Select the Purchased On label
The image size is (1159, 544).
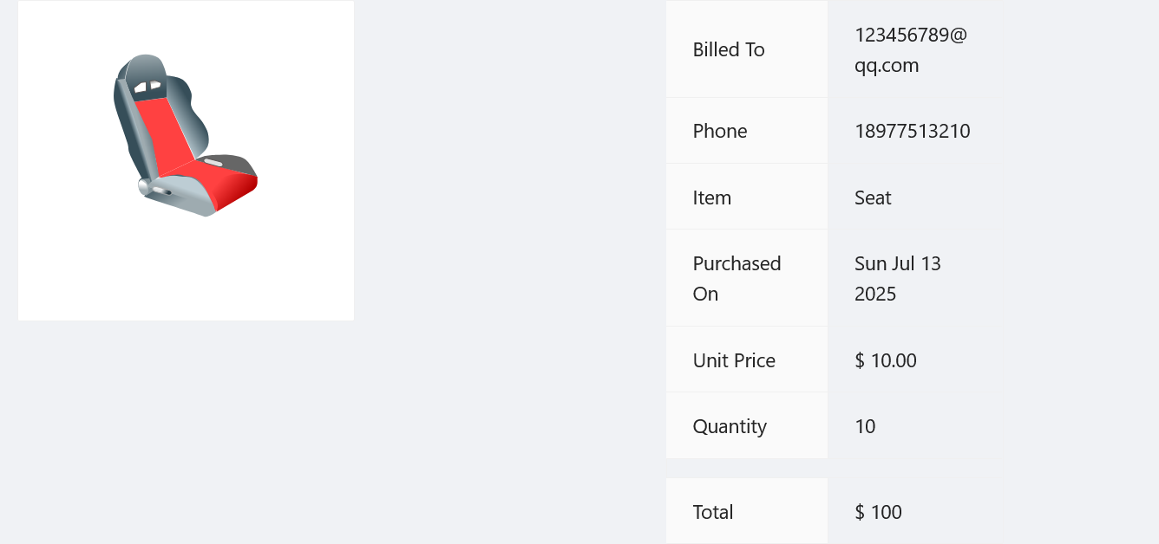tap(737, 278)
